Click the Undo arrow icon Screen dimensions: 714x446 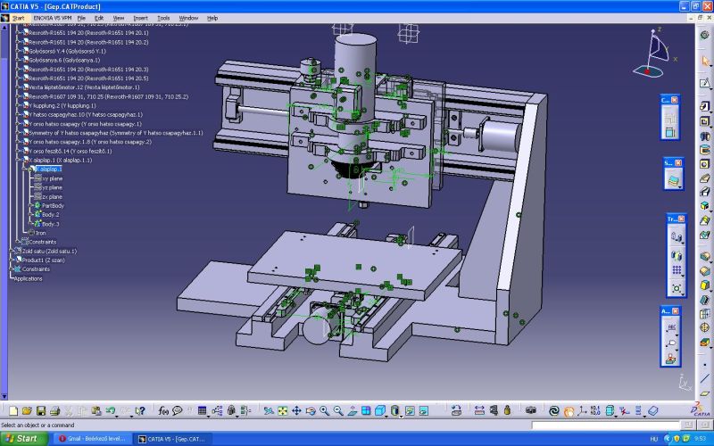111,411
